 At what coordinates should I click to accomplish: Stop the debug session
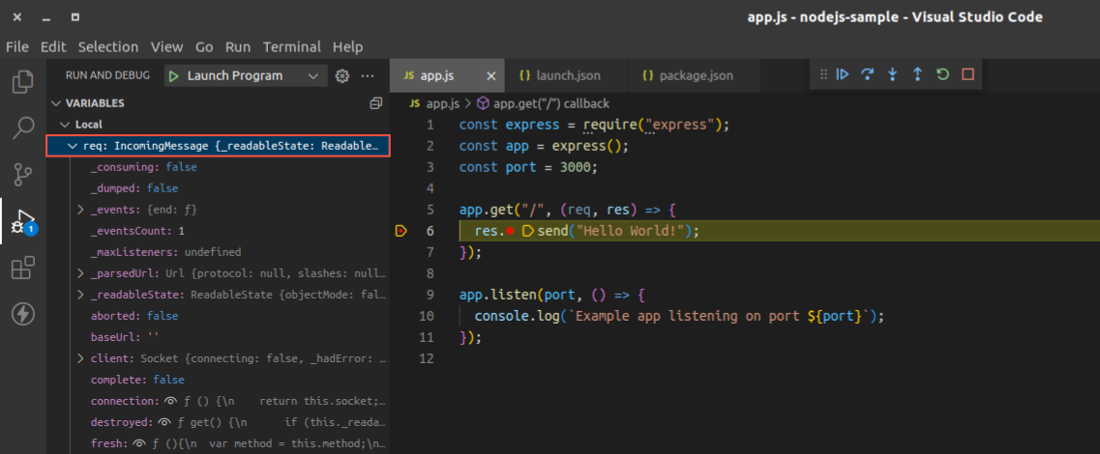pyautogui.click(x=968, y=74)
